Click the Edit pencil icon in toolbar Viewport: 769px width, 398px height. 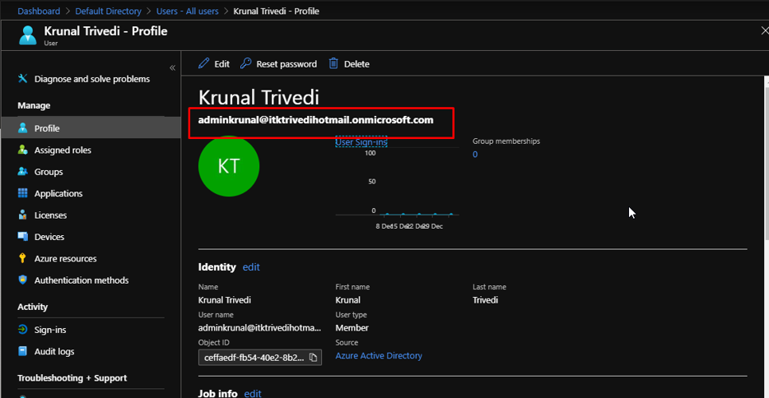(x=204, y=64)
